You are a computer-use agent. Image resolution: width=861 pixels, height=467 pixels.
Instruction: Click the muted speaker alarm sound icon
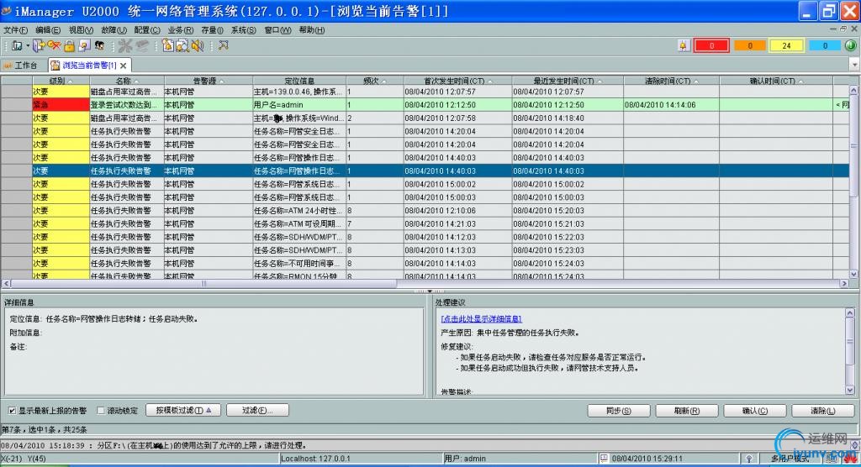(x=198, y=46)
